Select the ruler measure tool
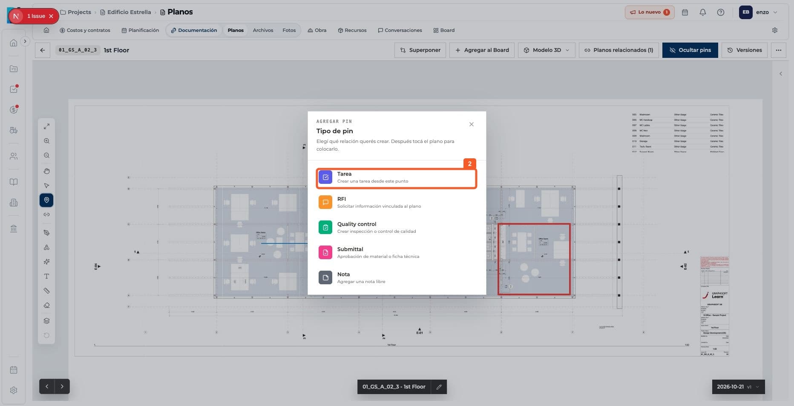Viewport: 794px width, 406px height. 47,291
